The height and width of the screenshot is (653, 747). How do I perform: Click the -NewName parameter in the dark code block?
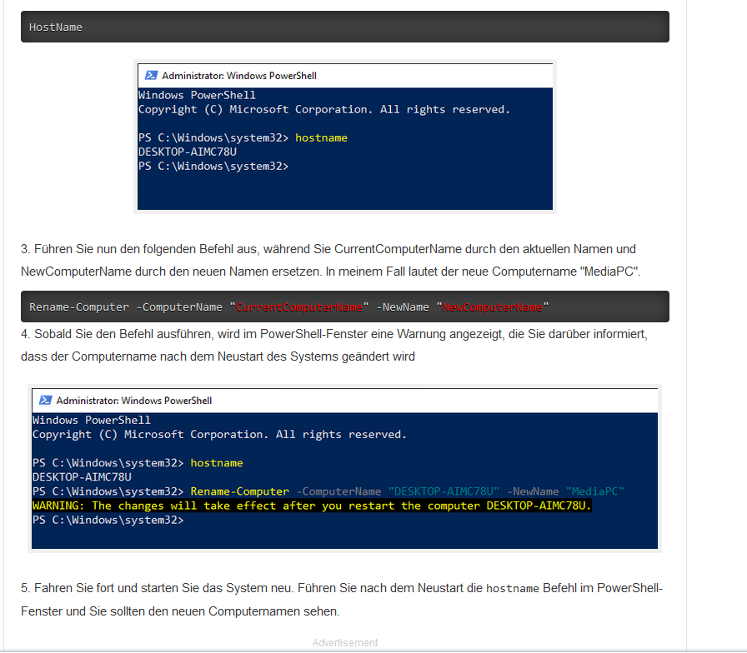click(403, 307)
